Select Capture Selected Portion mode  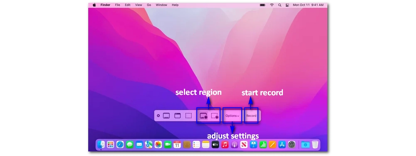[188, 116]
